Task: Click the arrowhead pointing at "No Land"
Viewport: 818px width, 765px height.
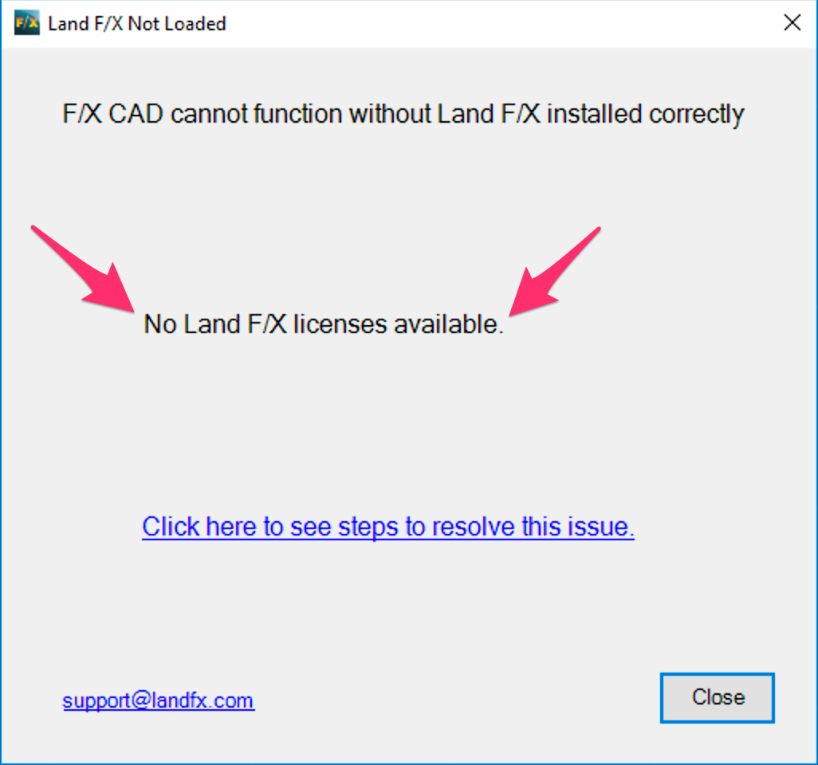Action: [114, 291]
